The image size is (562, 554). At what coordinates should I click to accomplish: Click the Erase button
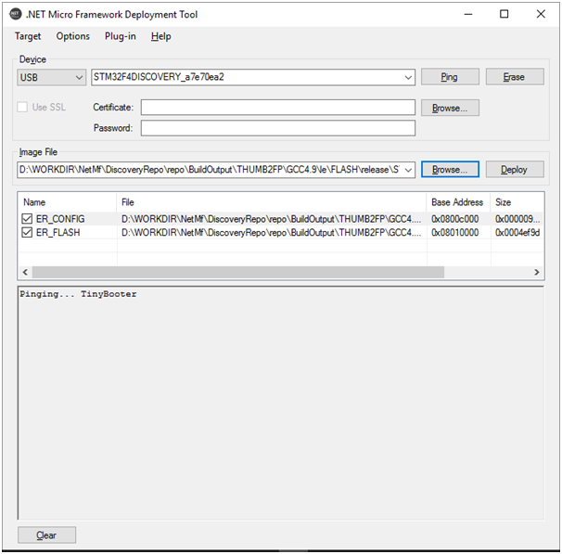515,77
